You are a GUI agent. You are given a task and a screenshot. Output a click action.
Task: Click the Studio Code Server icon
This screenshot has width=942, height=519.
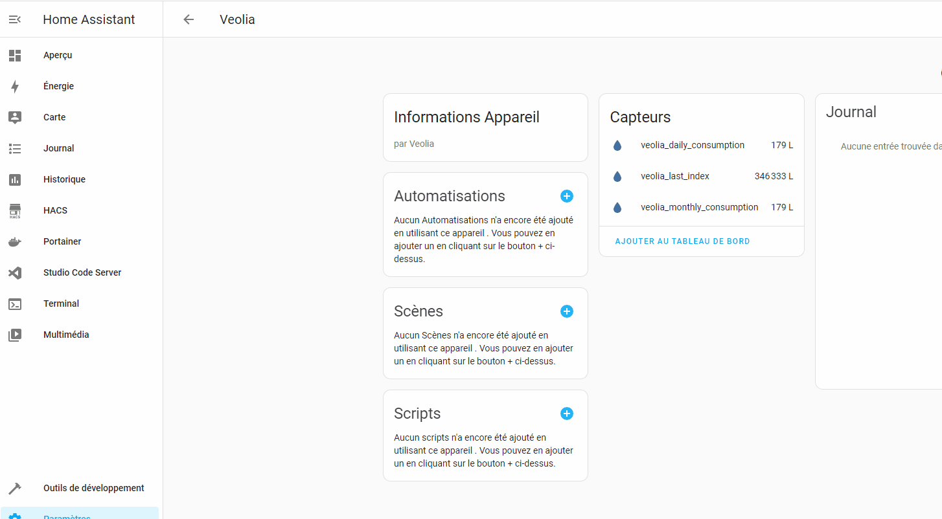click(15, 273)
